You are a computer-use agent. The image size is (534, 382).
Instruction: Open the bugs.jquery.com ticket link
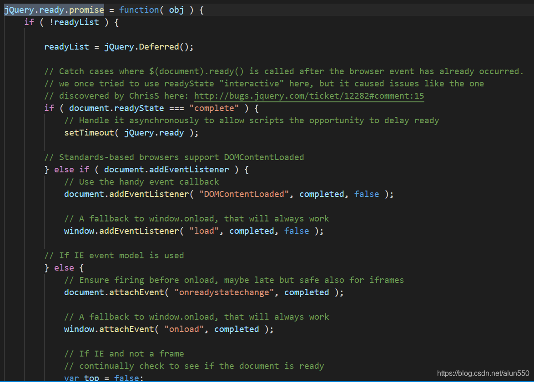309,96
